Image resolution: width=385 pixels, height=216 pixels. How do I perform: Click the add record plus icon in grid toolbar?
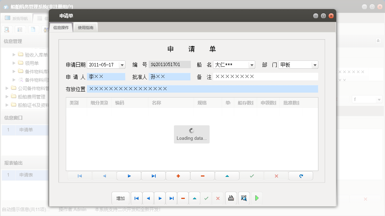178,176
